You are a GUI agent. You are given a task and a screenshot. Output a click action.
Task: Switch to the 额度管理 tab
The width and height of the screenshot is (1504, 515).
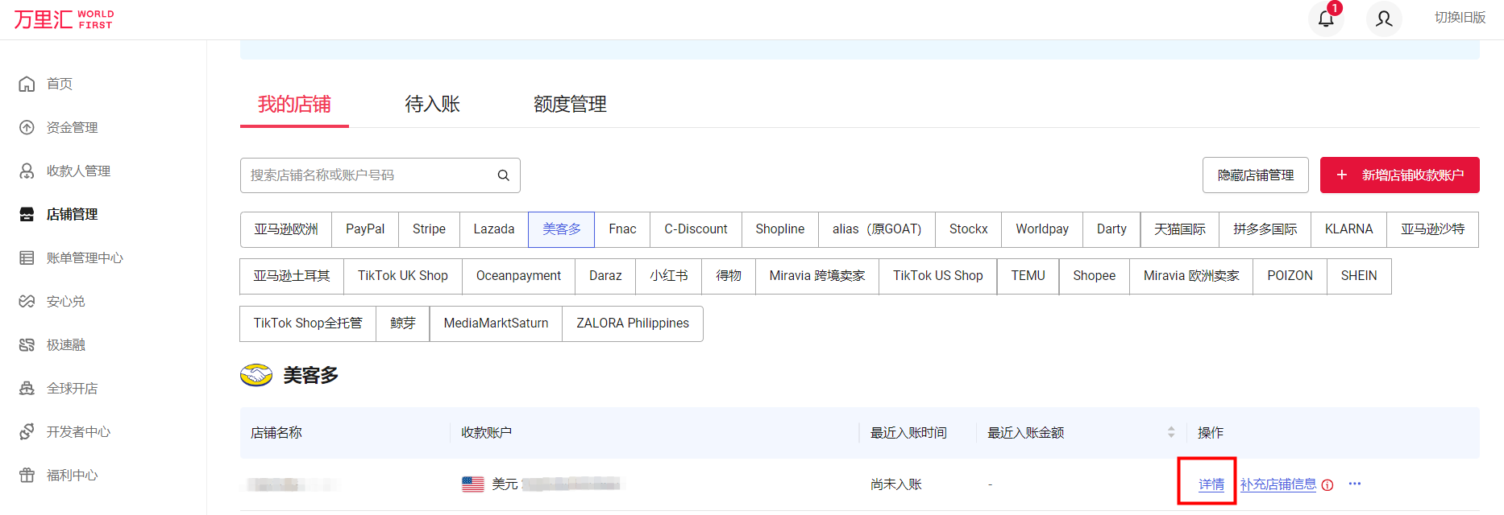click(570, 105)
